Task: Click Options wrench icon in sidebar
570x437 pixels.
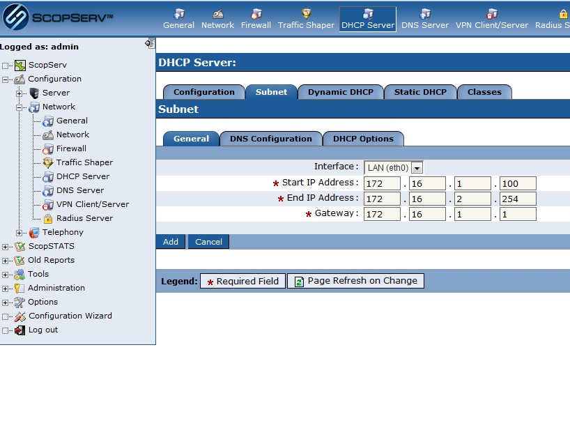Action: click(20, 302)
